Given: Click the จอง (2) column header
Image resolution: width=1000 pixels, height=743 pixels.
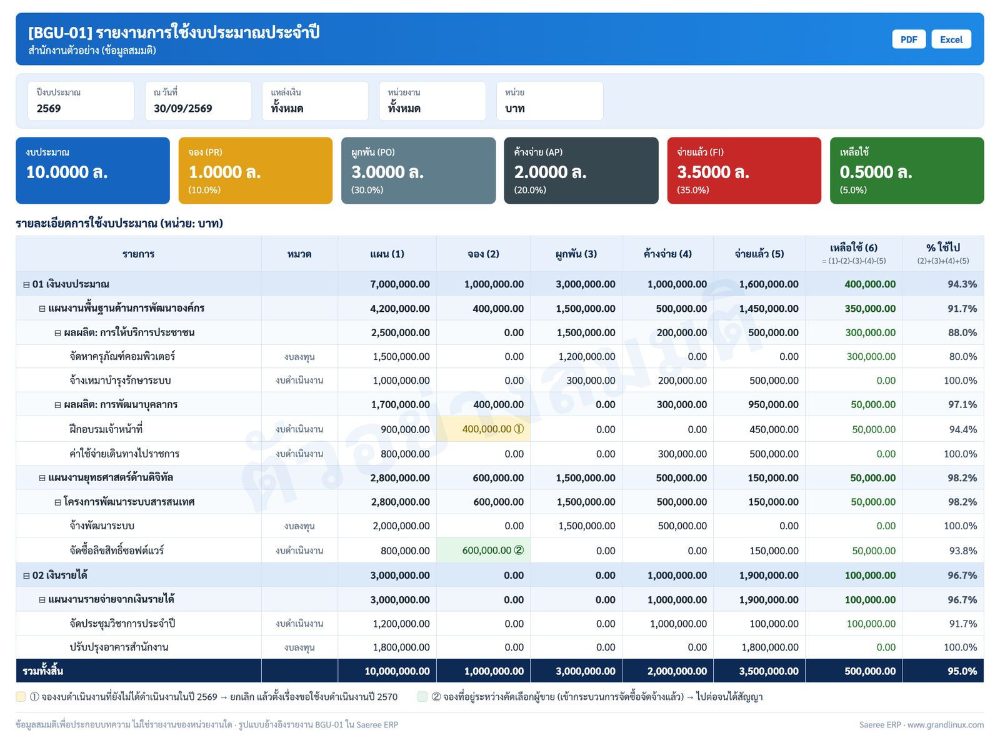Looking at the screenshot, I should click(483, 254).
